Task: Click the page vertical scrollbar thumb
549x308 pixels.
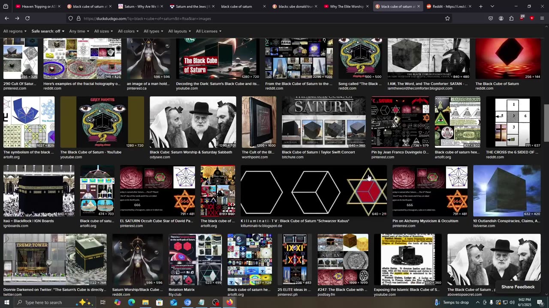Action: tap(546, 122)
